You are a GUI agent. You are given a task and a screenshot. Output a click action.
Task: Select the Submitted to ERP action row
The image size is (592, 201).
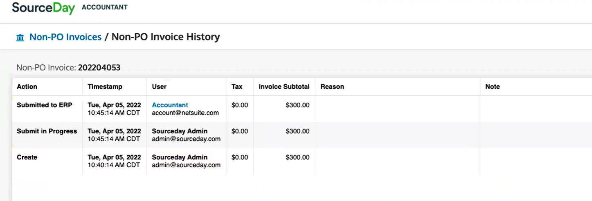pyautogui.click(x=302, y=109)
